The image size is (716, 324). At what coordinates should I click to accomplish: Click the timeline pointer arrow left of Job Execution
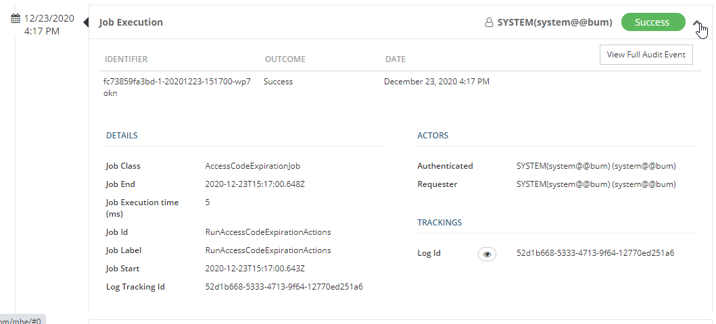point(86,22)
